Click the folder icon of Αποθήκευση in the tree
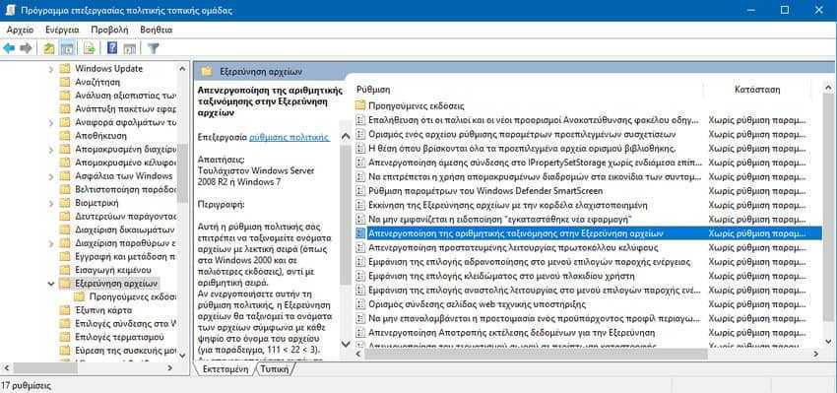Viewport: 837px width, 393px height. point(65,136)
